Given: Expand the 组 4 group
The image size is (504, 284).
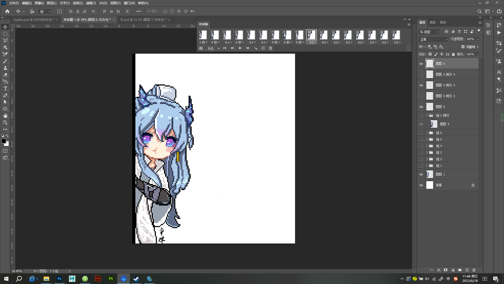Looking at the screenshot, I should pos(427,146).
